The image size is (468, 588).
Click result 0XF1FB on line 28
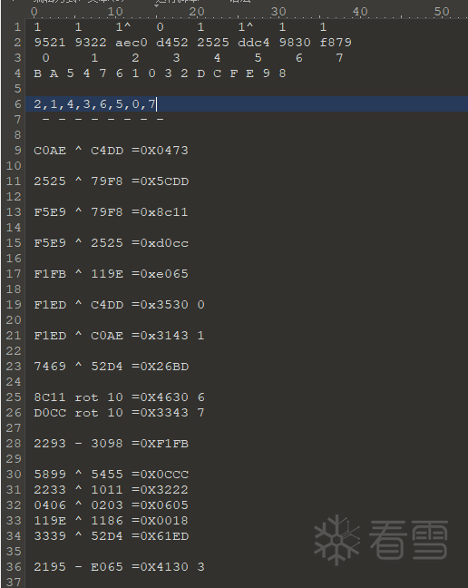pyautogui.click(x=164, y=444)
